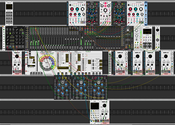Click the model select button on the right Palette

pyautogui.click(x=98, y=83)
